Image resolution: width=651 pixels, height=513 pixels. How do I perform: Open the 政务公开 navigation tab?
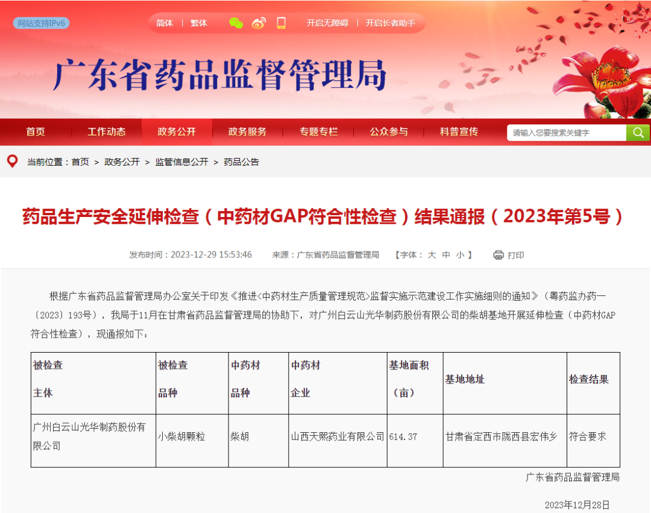pyautogui.click(x=177, y=132)
